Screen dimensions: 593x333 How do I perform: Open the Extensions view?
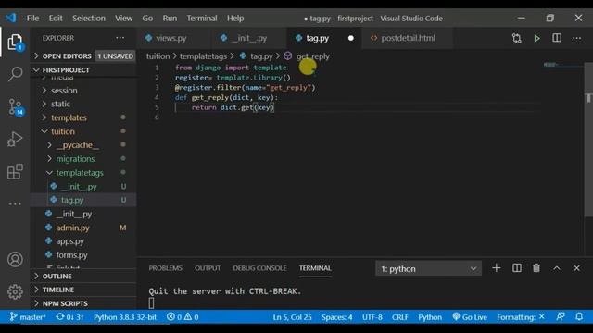(x=15, y=172)
